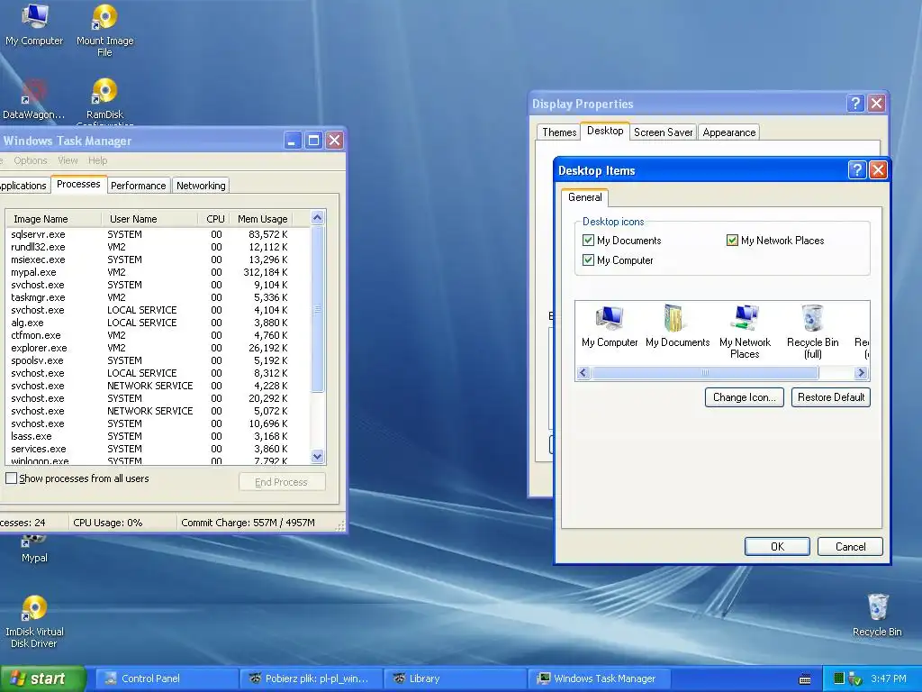Click the Restore Default button
The height and width of the screenshot is (692, 922).
tap(830, 397)
